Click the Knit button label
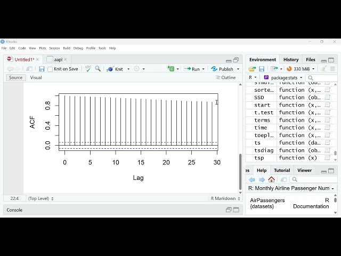 coord(119,69)
